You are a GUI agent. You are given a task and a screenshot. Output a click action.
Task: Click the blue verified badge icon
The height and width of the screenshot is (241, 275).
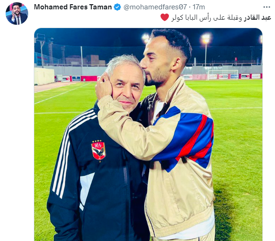117,7
